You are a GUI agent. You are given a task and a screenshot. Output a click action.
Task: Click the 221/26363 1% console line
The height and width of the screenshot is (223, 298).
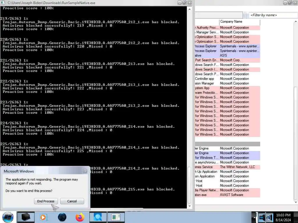[x=14, y=60]
